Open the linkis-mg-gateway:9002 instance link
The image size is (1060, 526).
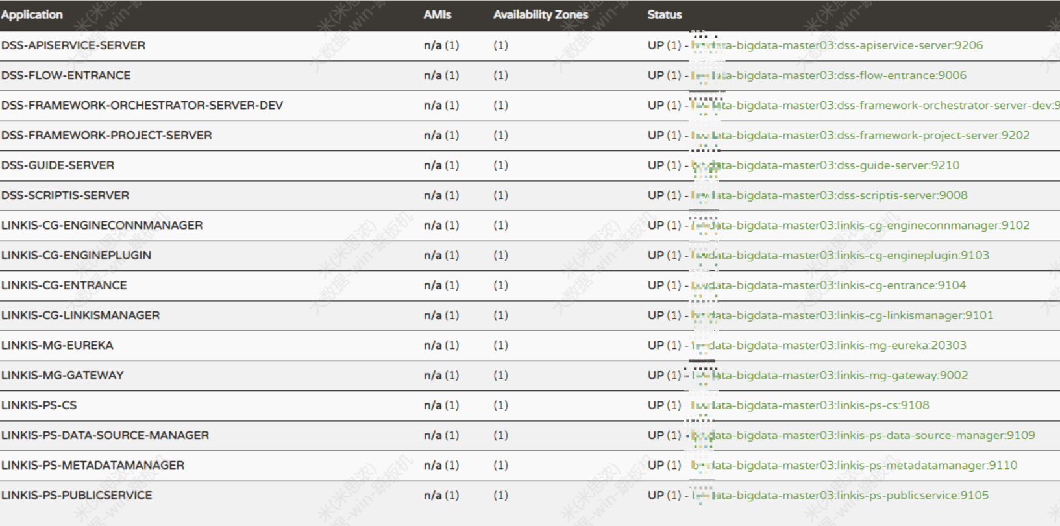830,375
